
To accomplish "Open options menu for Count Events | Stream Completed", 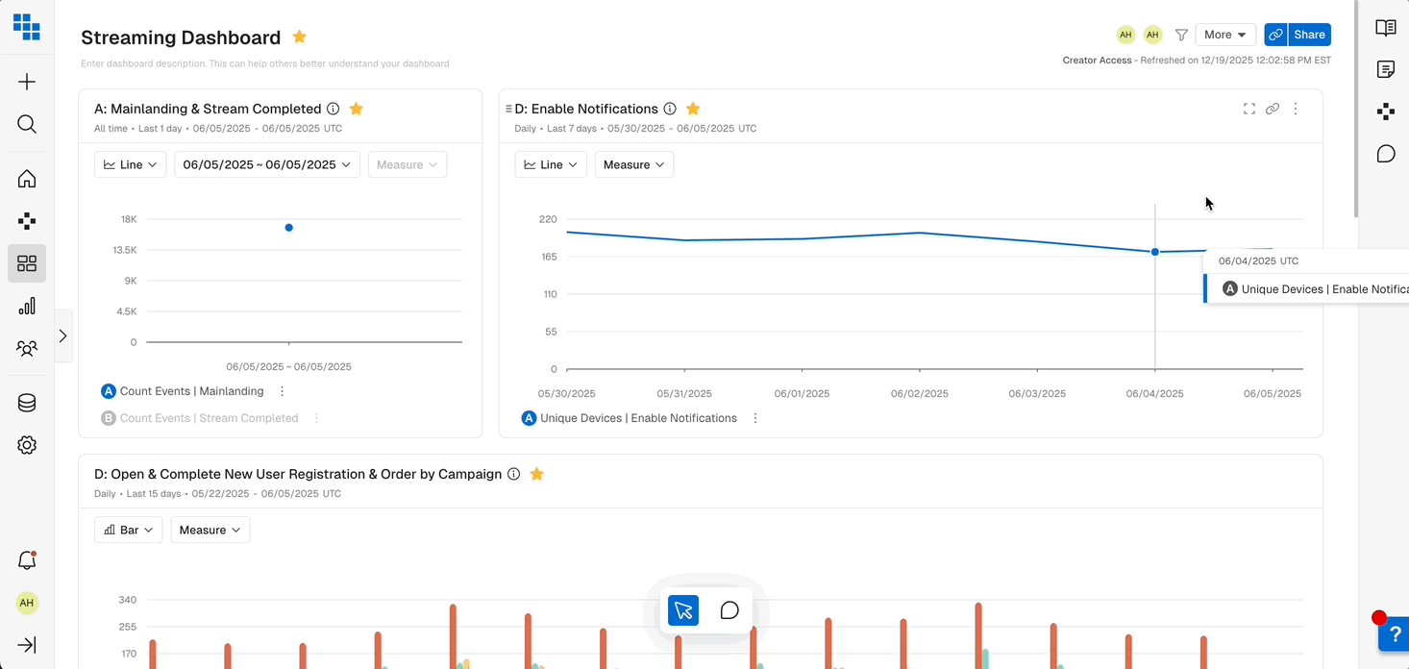I will (316, 418).
